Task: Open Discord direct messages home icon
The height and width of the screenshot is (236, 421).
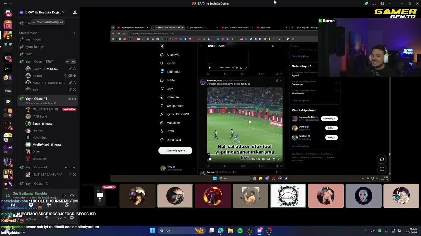Action: (x=8, y=13)
